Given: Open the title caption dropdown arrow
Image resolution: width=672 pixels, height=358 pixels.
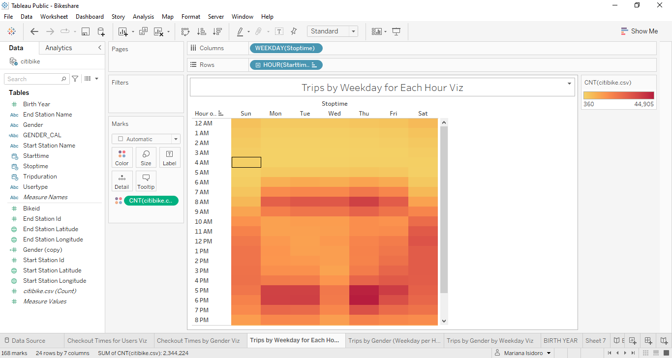Looking at the screenshot, I should [x=569, y=84].
